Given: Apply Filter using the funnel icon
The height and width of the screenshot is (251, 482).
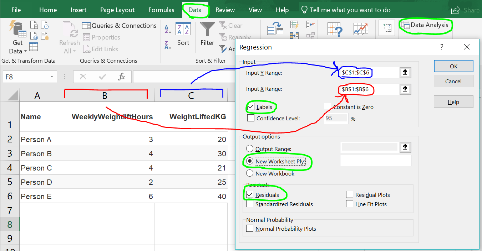Looking at the screenshot, I should 207,34.
